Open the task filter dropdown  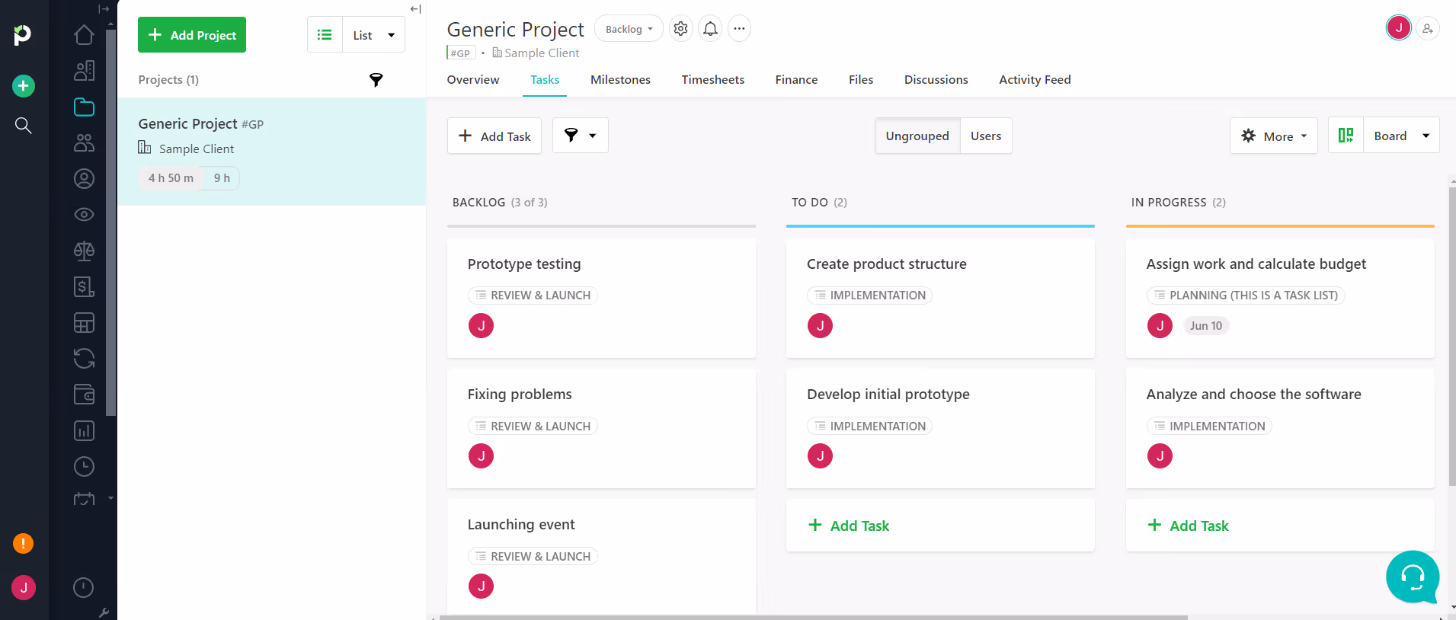[581, 136]
